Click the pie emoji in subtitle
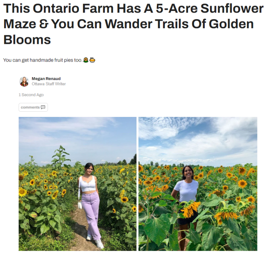This screenshot has width=266, height=254. coord(92,60)
